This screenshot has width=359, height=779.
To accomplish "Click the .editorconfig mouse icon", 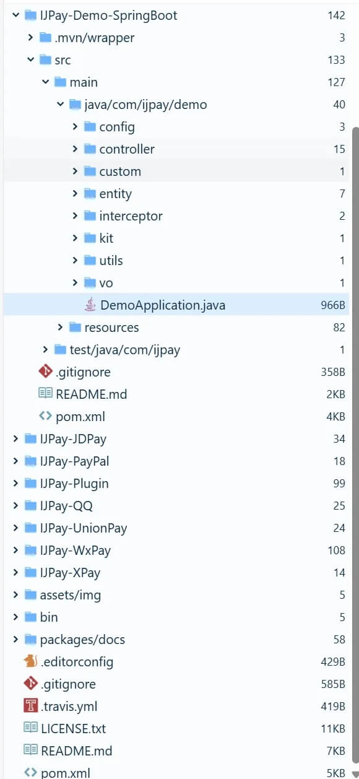I will click(31, 661).
